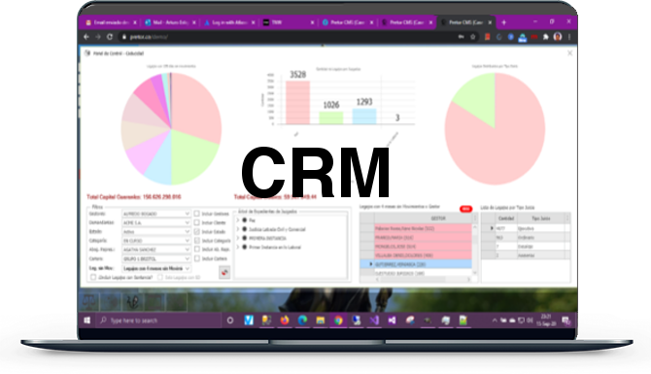The image size is (651, 374).
Task: Launch Microsoft Edge from the taskbar
Action: click(302, 321)
